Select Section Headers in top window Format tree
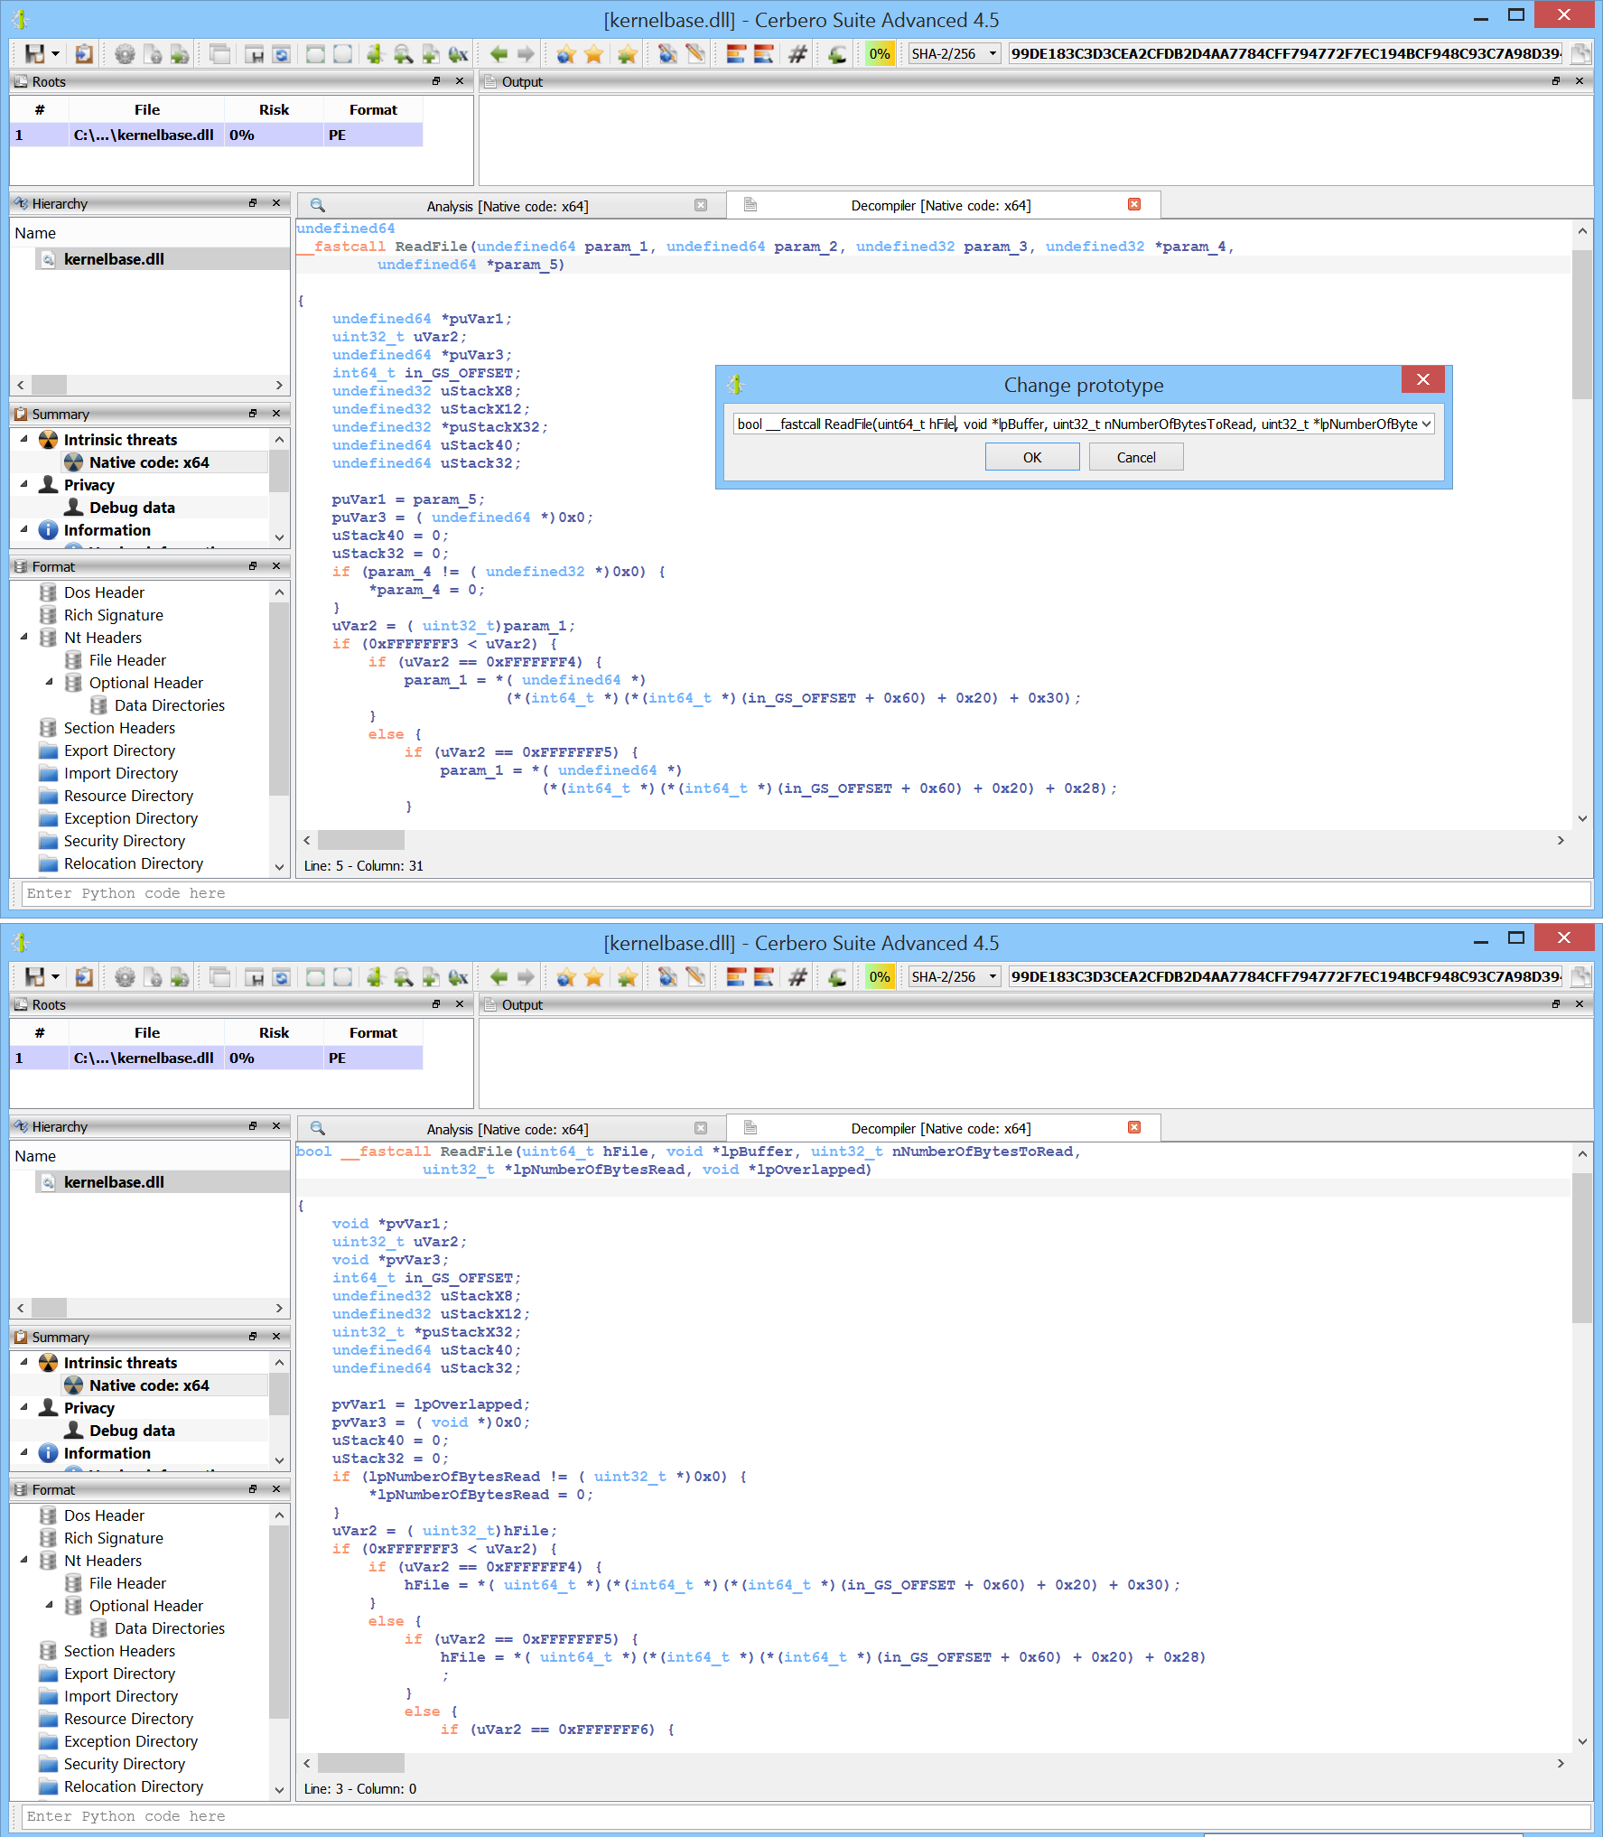 point(119,728)
